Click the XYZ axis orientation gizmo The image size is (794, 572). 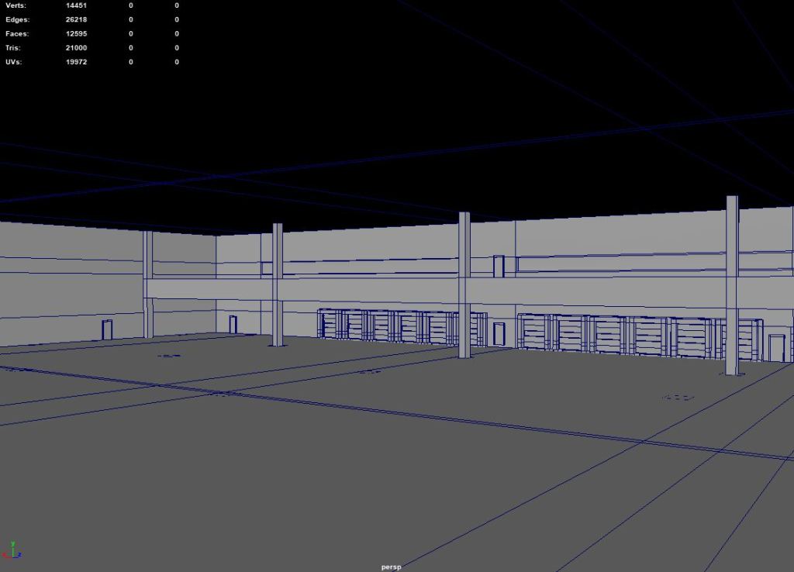(12, 551)
